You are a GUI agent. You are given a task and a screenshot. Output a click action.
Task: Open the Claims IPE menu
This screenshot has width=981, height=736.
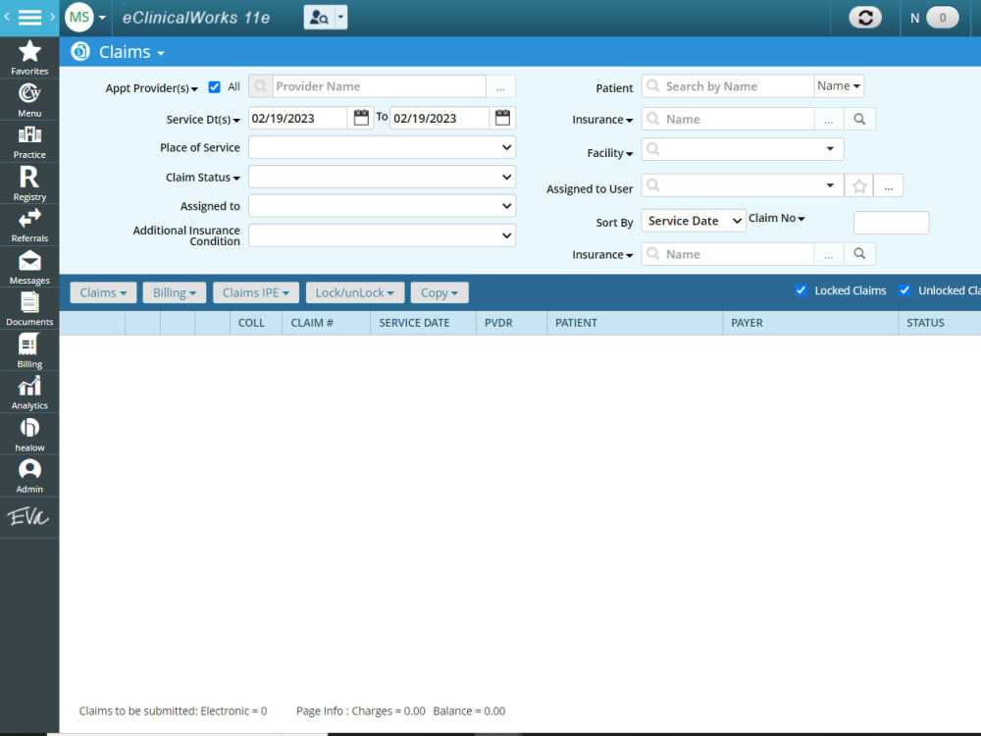pos(256,292)
